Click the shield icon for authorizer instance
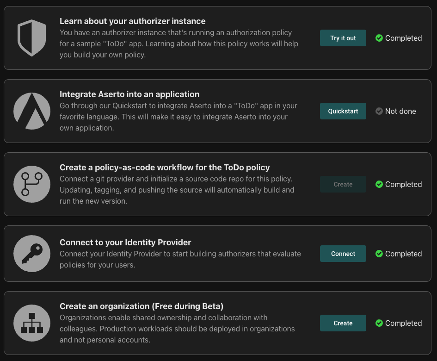Image resolution: width=437 pixels, height=361 pixels. click(x=32, y=38)
